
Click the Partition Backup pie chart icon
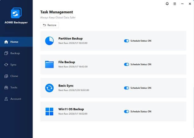pyautogui.click(x=49, y=41)
